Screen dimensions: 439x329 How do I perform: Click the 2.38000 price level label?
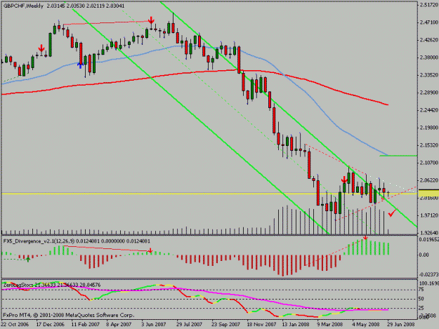pyautogui.click(x=429, y=58)
